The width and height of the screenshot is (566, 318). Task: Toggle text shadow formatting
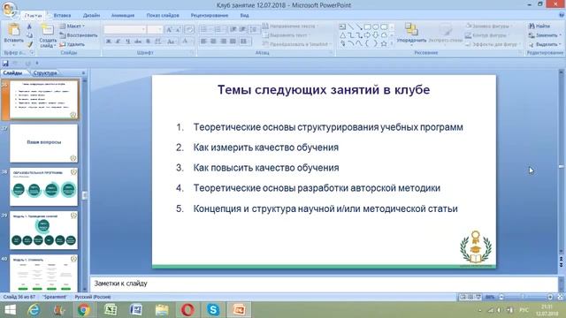(x=148, y=42)
